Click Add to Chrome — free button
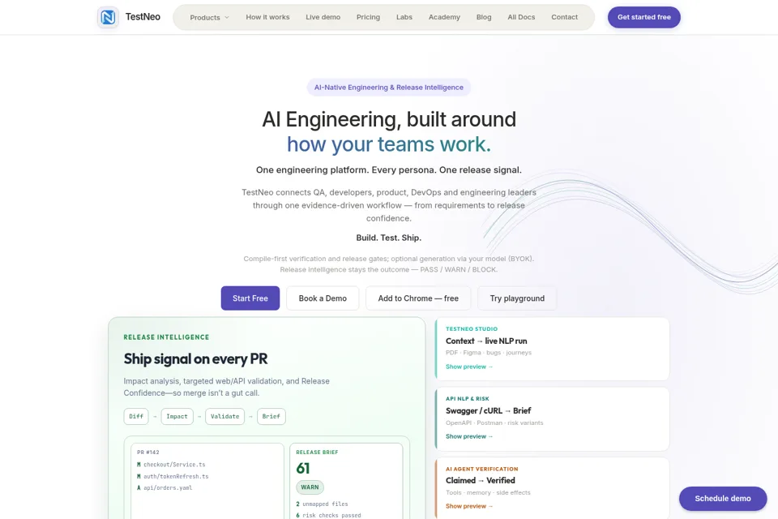This screenshot has width=778, height=519. (x=418, y=298)
